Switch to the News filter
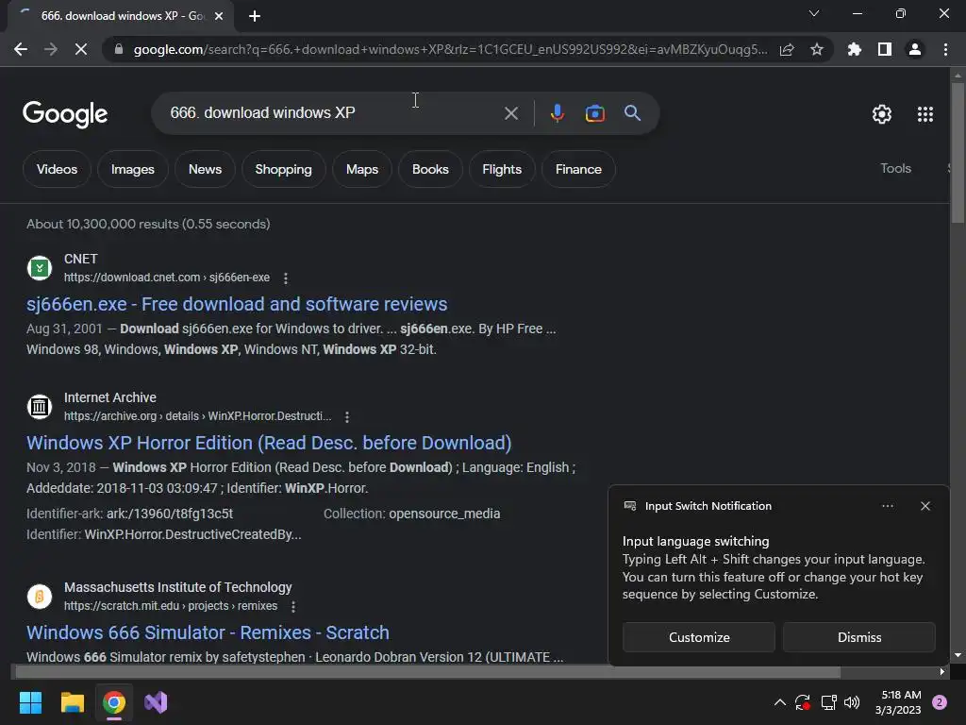Screen dimensions: 966x725 tap(205, 169)
